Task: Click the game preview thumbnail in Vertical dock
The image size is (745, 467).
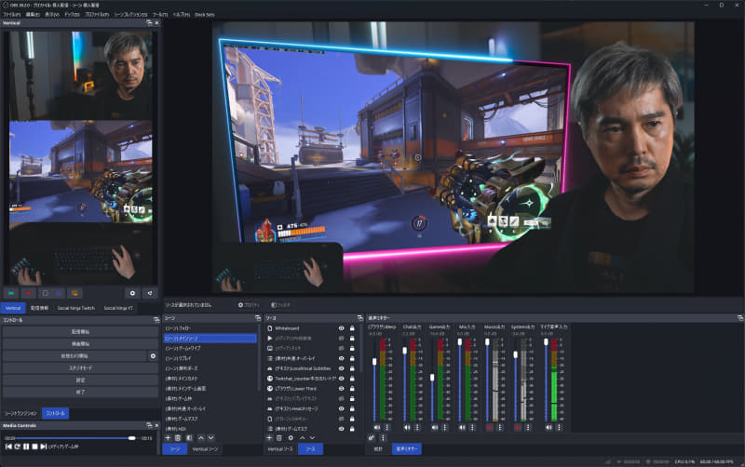Action: coord(81,172)
